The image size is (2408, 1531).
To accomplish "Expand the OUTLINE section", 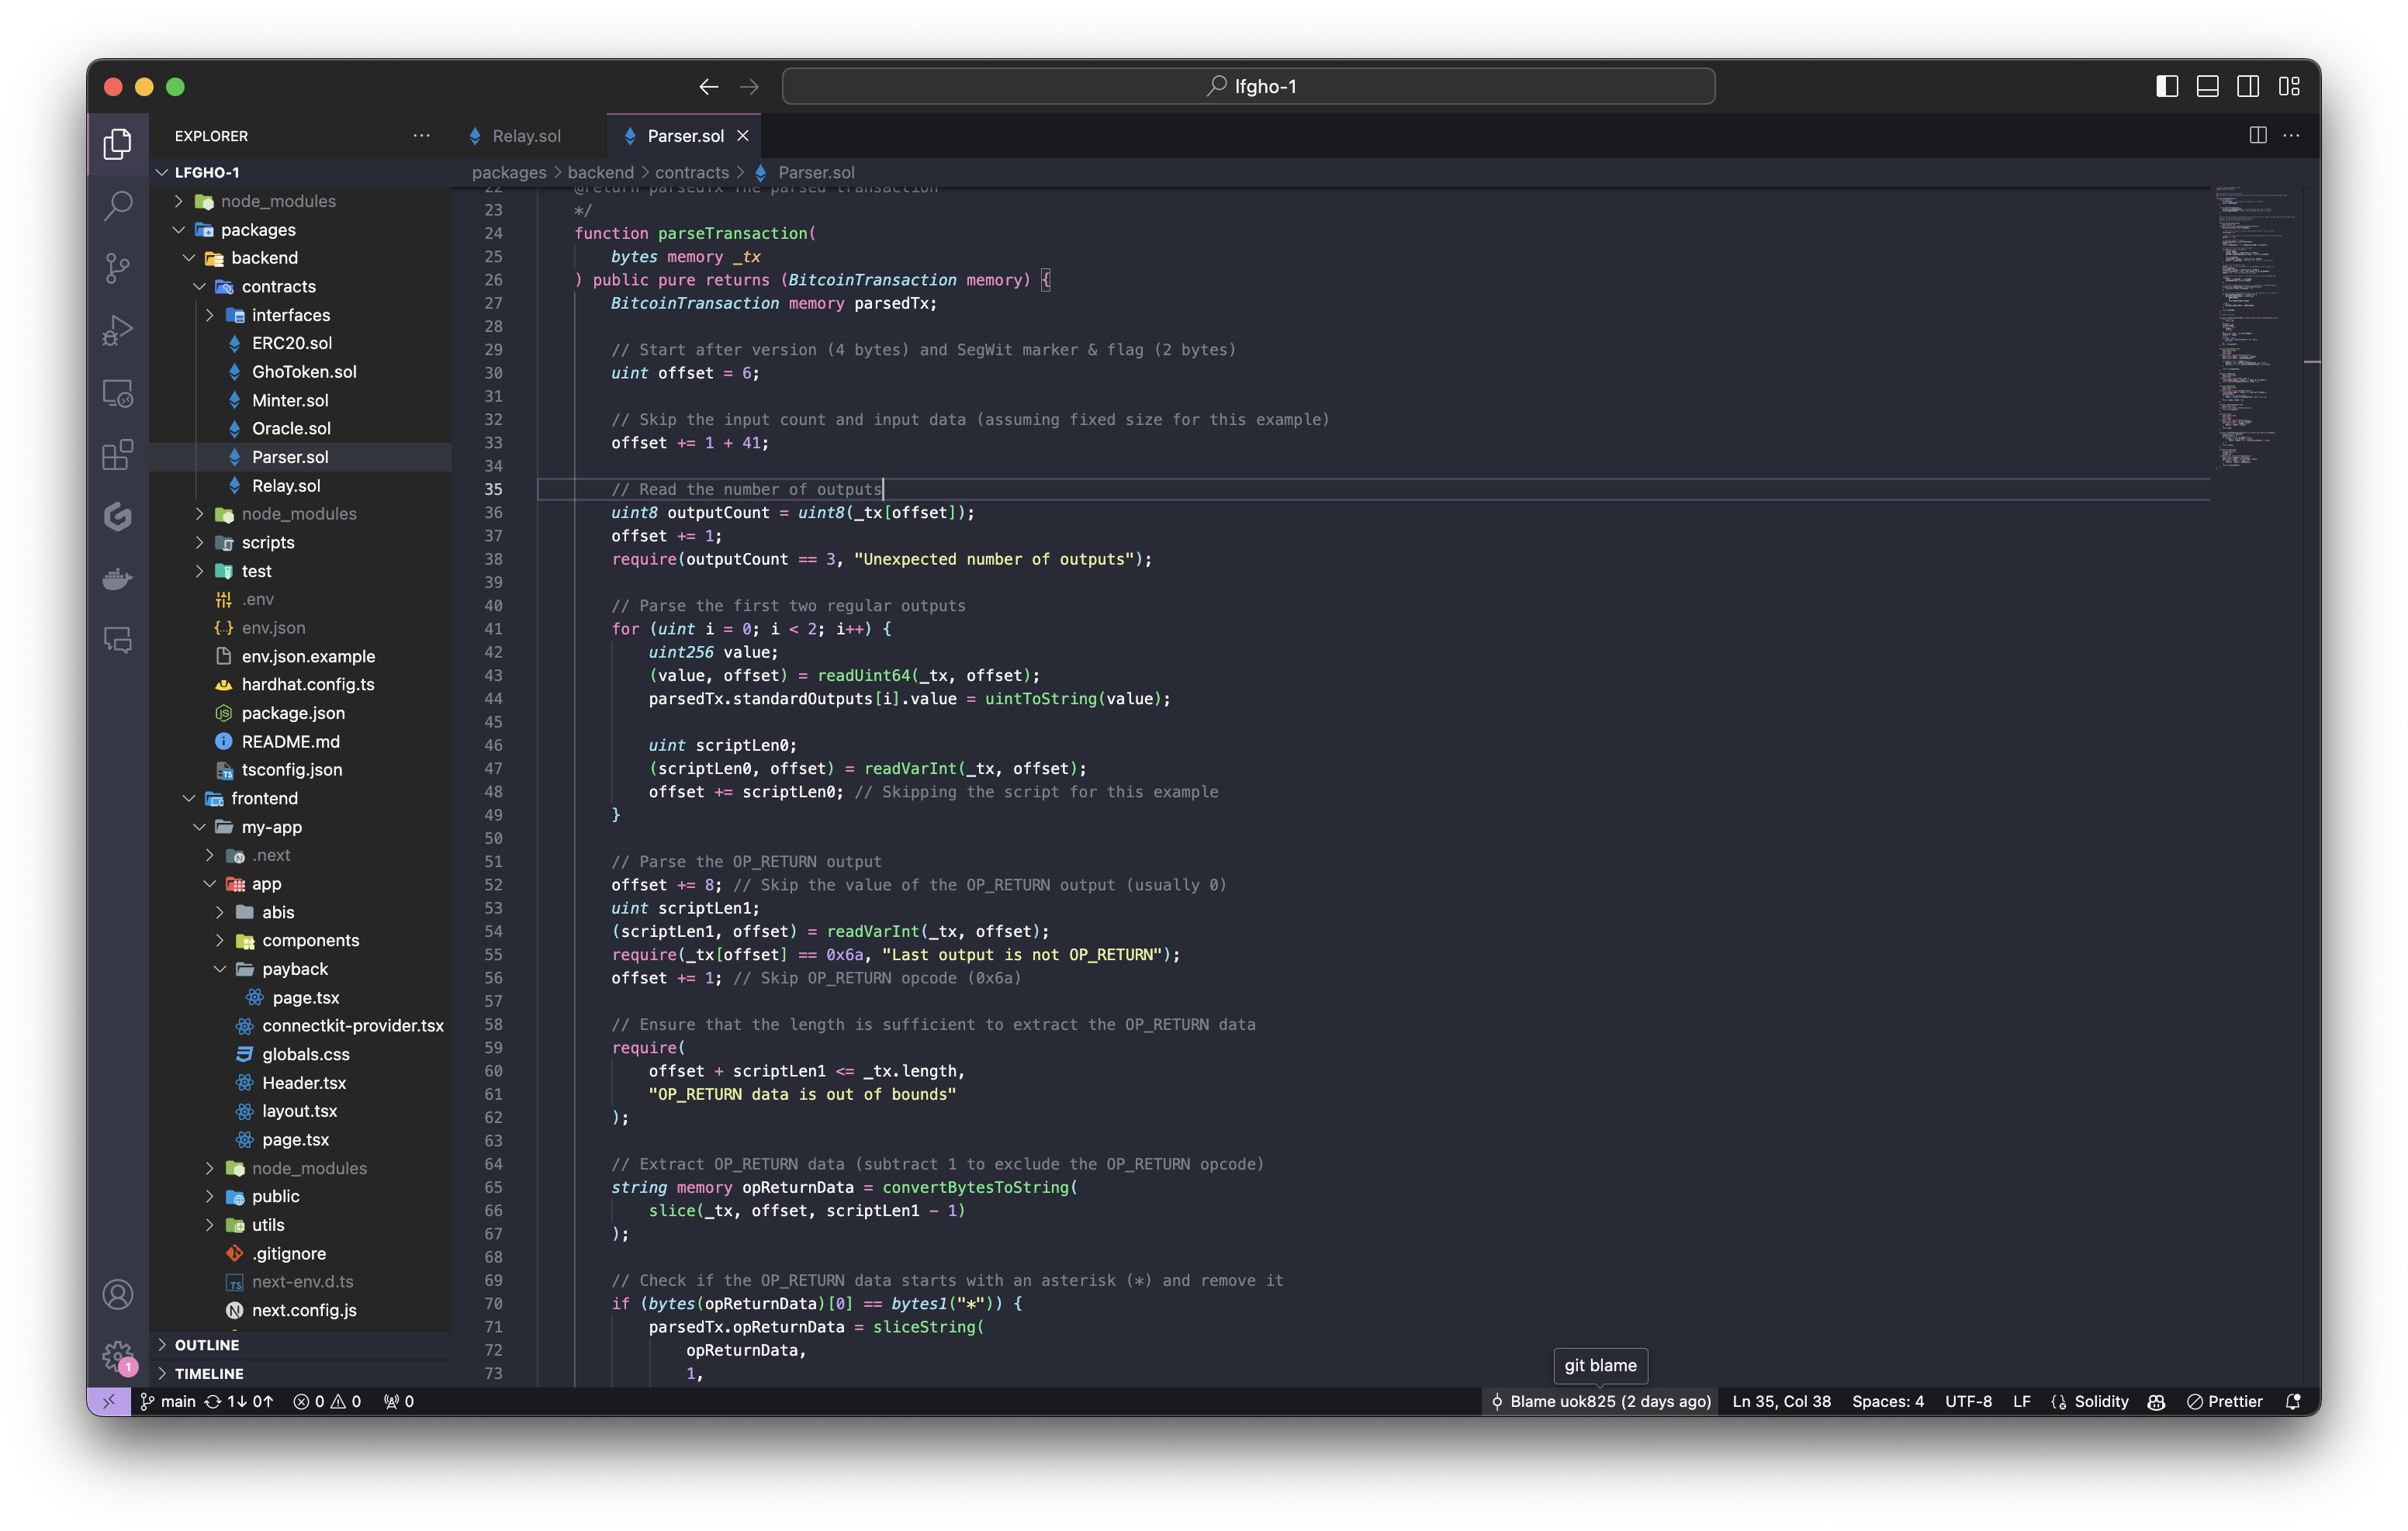I will pos(300,1345).
